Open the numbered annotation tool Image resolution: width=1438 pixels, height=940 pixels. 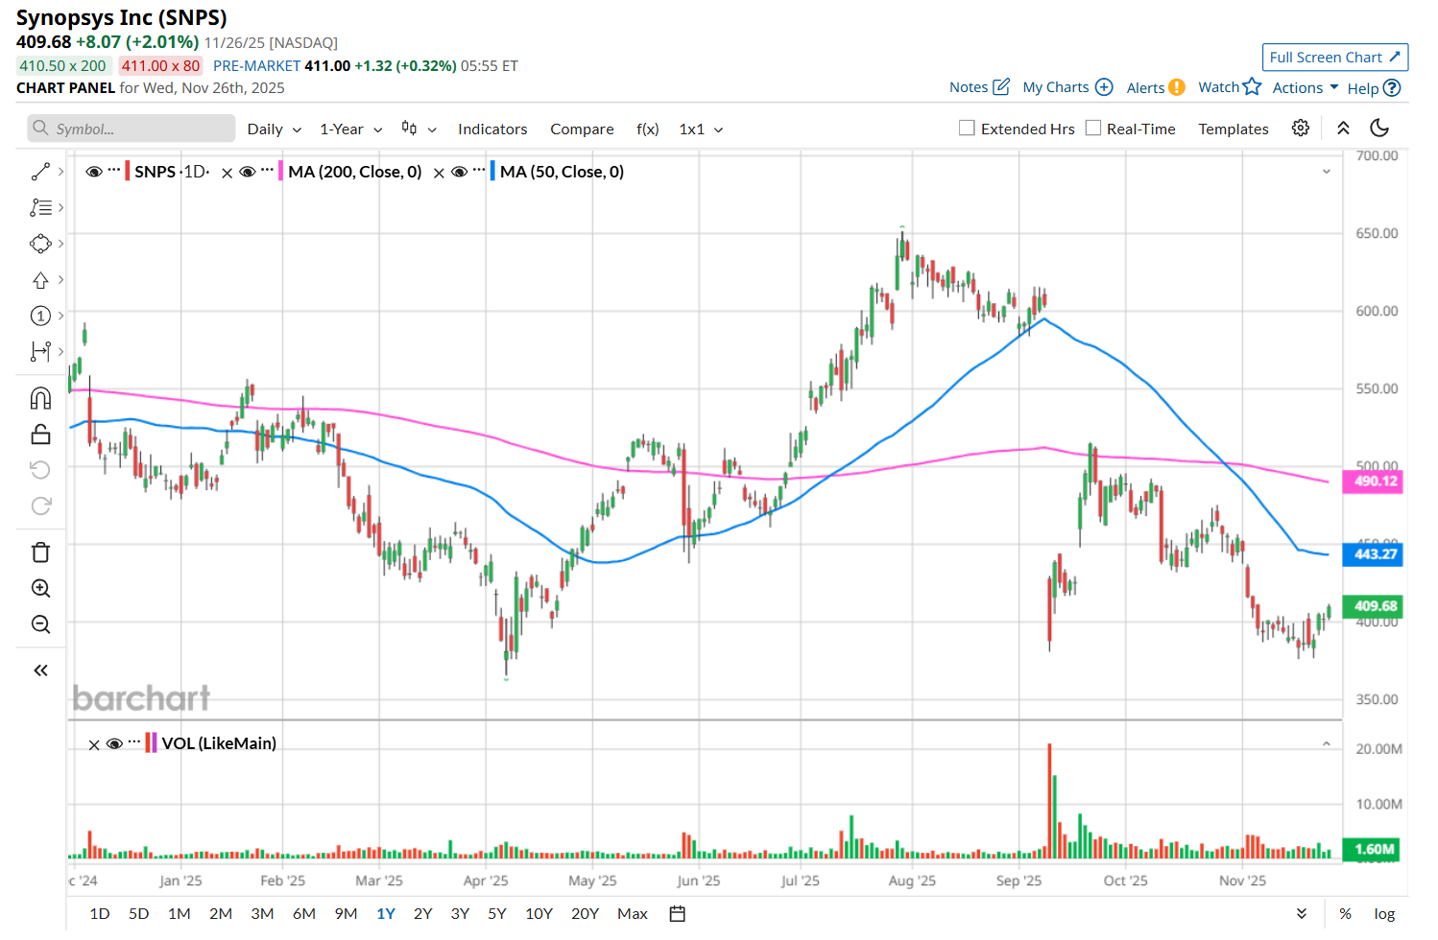tap(40, 316)
